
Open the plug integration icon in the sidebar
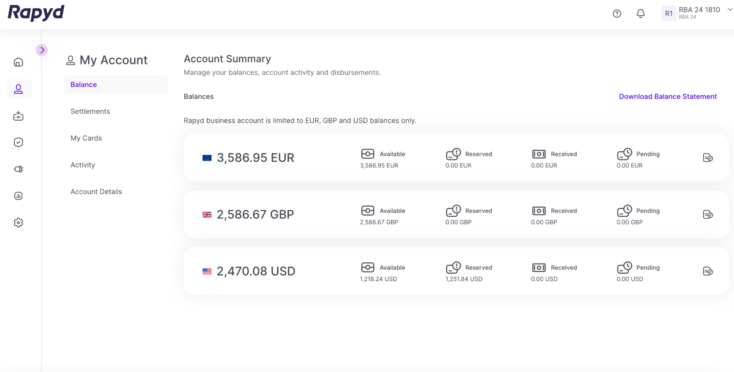[18, 169]
